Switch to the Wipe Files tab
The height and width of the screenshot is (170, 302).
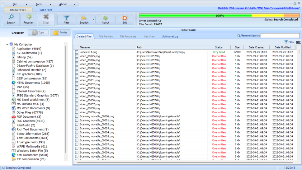click(x=45, y=10)
